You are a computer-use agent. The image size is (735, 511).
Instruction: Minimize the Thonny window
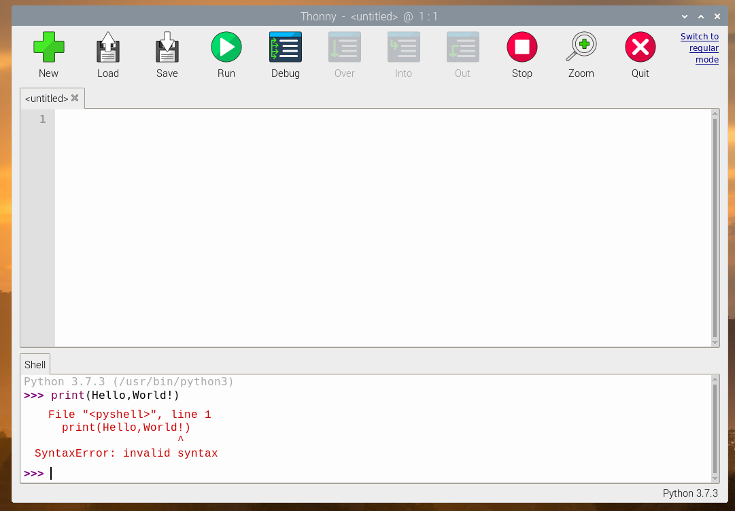[685, 16]
